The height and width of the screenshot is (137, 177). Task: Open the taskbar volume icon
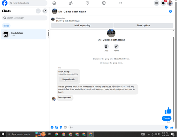156,134
